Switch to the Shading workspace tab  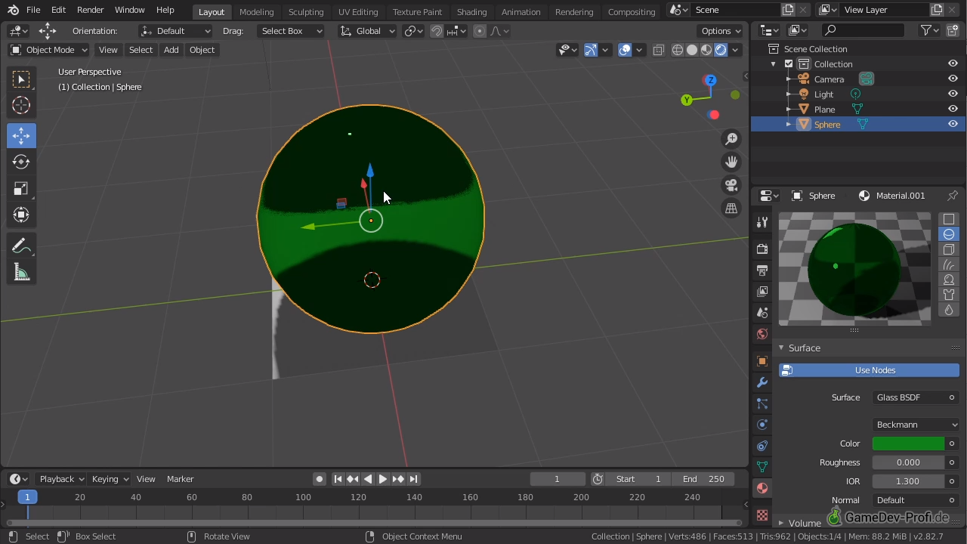471,11
